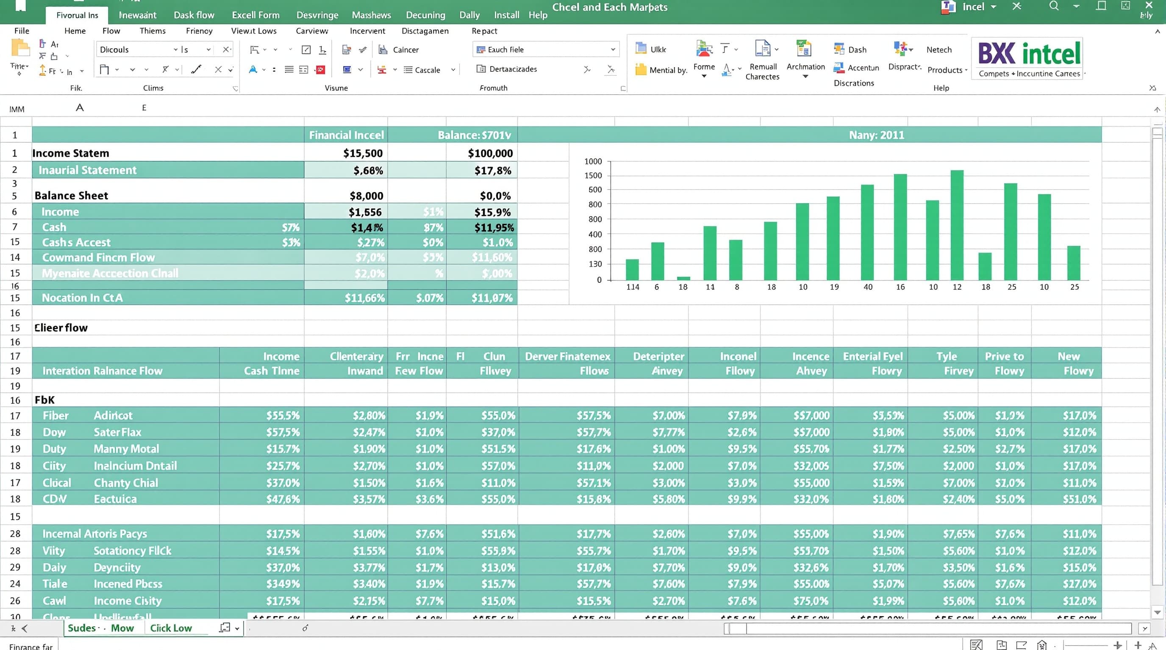Click the Dash icon
Viewport: 1166px width, 650px height.
point(839,49)
